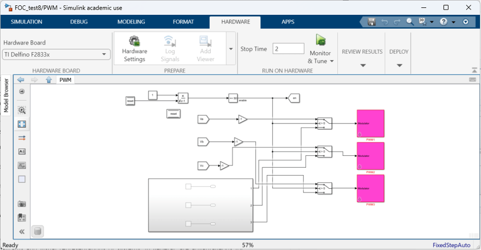481x250 pixels.
Task: Select the '>= 50' compare block
Action: (x=233, y=98)
